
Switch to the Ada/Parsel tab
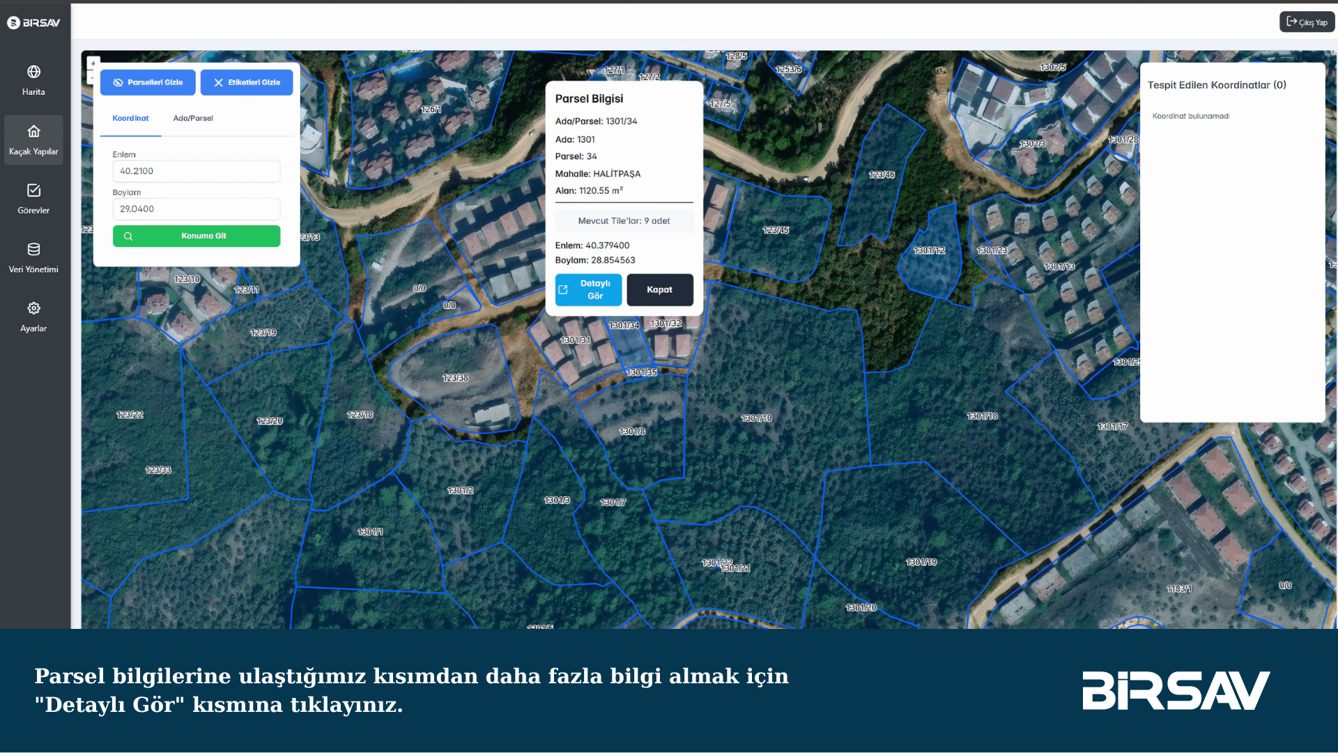[x=193, y=119]
